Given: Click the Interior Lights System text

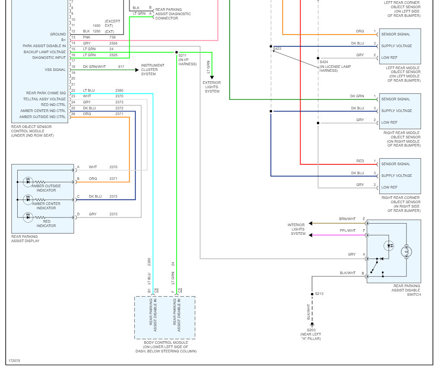Looking at the screenshot, I should click(296, 229).
